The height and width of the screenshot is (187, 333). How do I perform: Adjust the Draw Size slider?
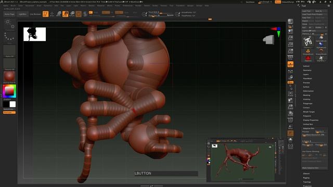pos(161,15)
